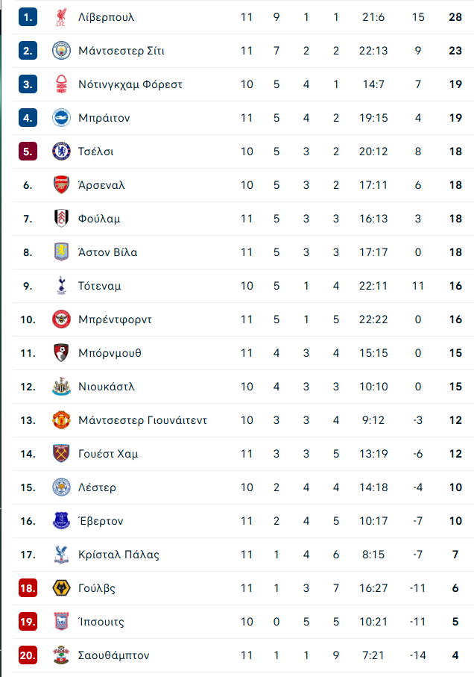Click the Southampton club badge
Screen dimensions: 474x677
(61, 655)
